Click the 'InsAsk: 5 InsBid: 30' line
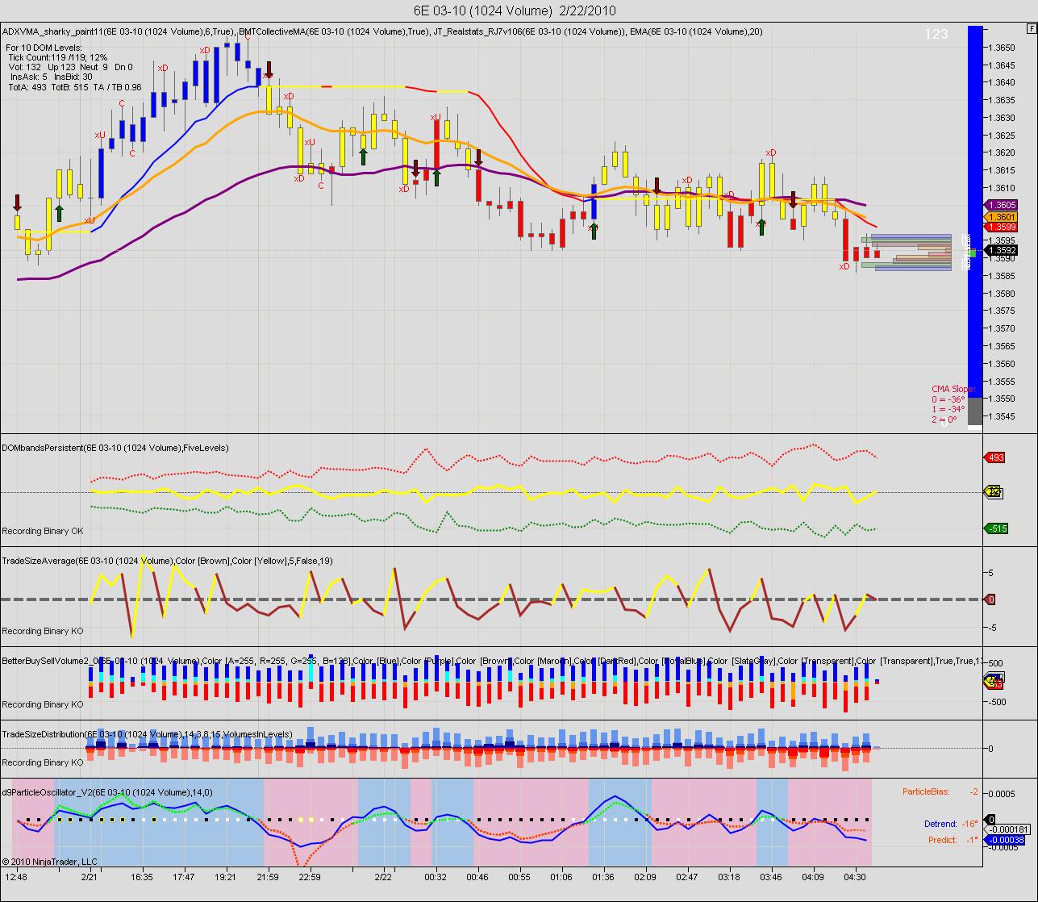The height and width of the screenshot is (902, 1038). (52, 77)
